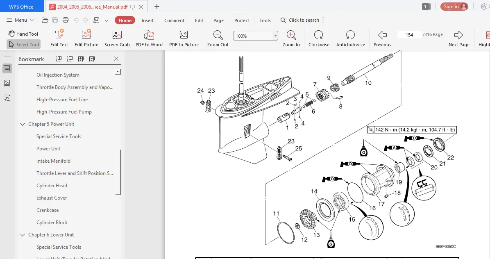Image resolution: width=490 pixels, height=259 pixels.
Task: Click the Edit Text tool
Action: [x=59, y=38]
